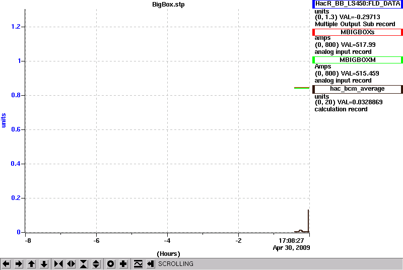Click the pan right arrow button
Viewport: 403px width, 270px height.
pos(19,264)
